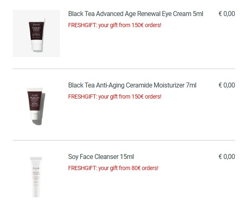Click the € 0,00 price of the Soy Face Cleanser

[x=227, y=157]
